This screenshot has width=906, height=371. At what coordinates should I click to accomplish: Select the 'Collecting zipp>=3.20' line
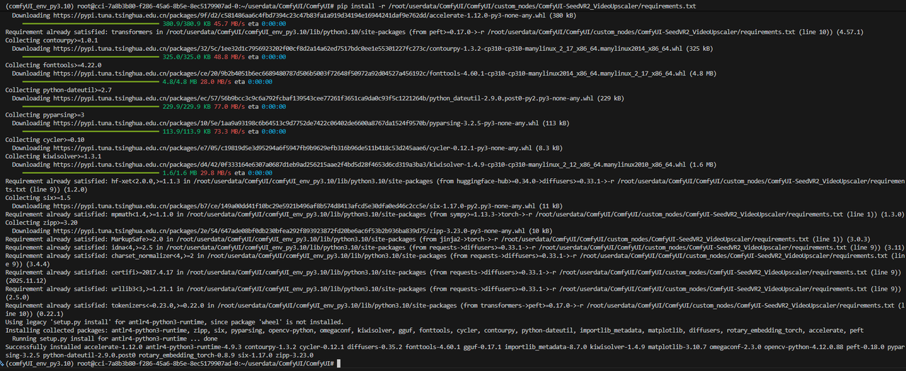pyautogui.click(x=41, y=223)
